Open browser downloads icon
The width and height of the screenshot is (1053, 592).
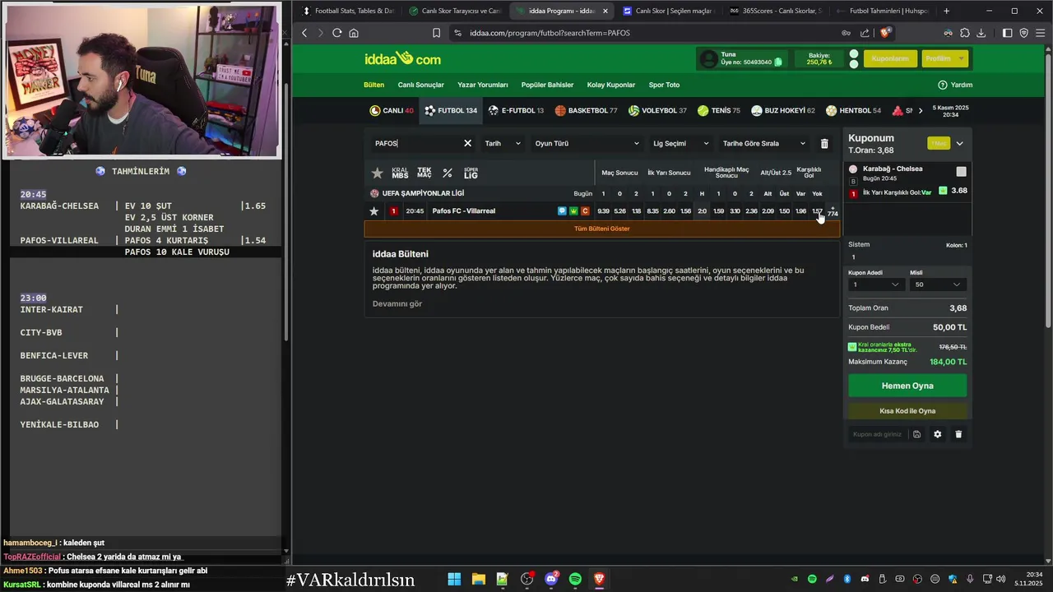tap(981, 33)
